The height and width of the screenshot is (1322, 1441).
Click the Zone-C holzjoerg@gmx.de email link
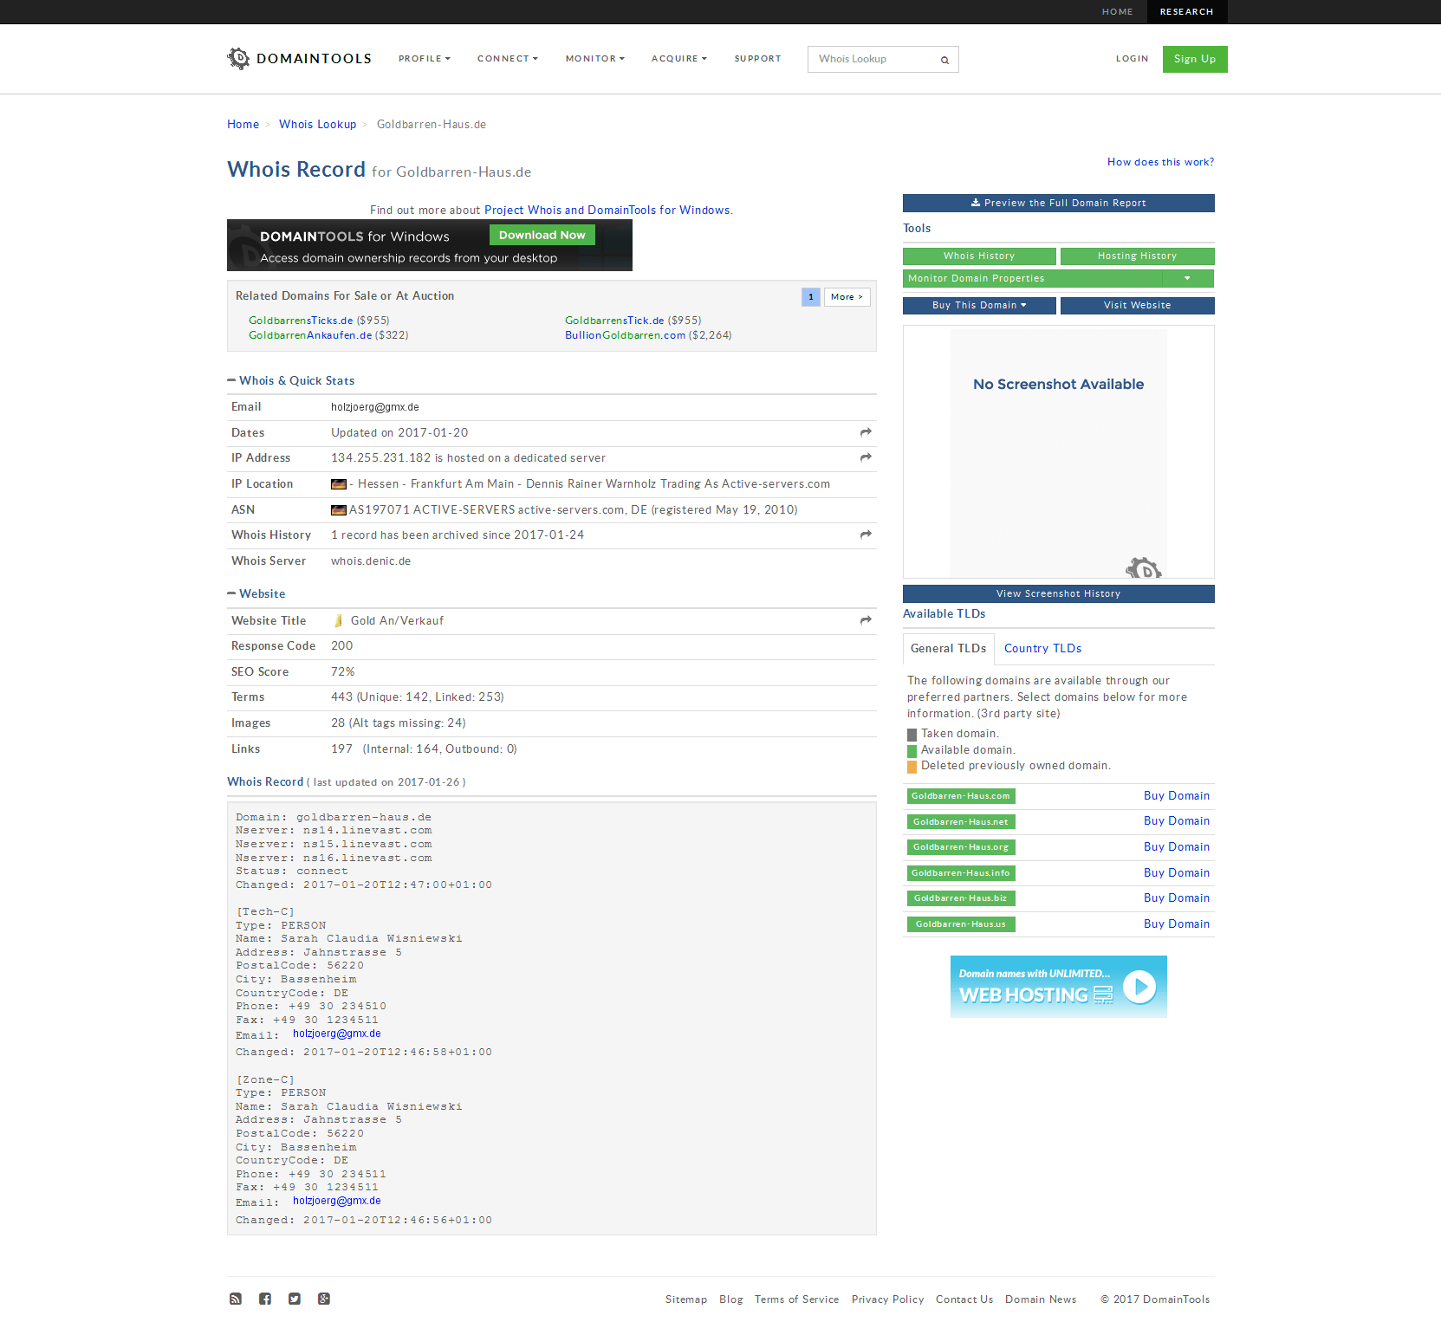pyautogui.click(x=336, y=1202)
